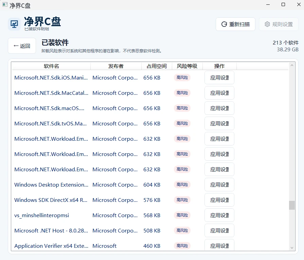Click the 高风险 badge in the Windows Desktop Extension row
The image size is (304, 260).
[x=182, y=185]
